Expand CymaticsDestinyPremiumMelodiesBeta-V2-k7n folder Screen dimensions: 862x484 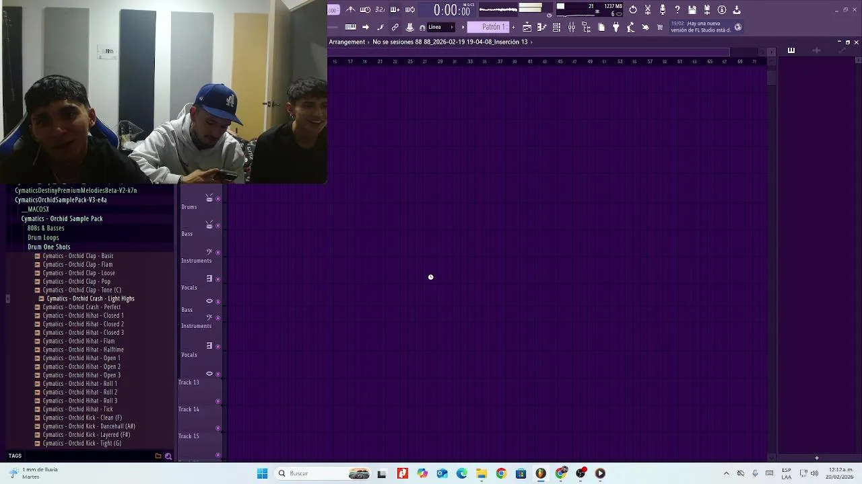[75, 190]
